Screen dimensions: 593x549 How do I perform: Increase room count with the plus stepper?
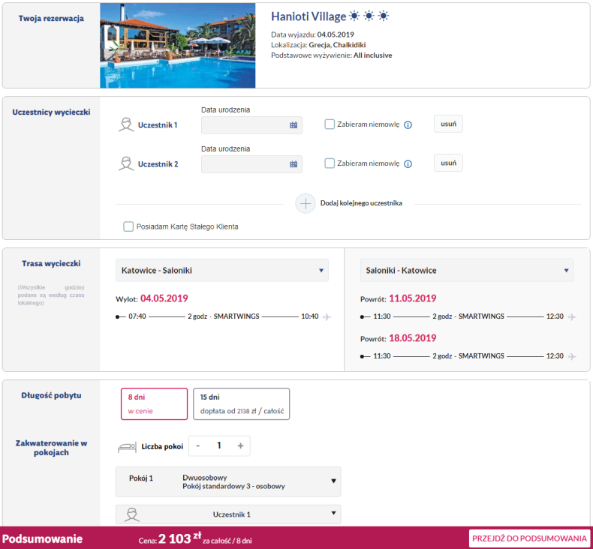[x=240, y=445]
